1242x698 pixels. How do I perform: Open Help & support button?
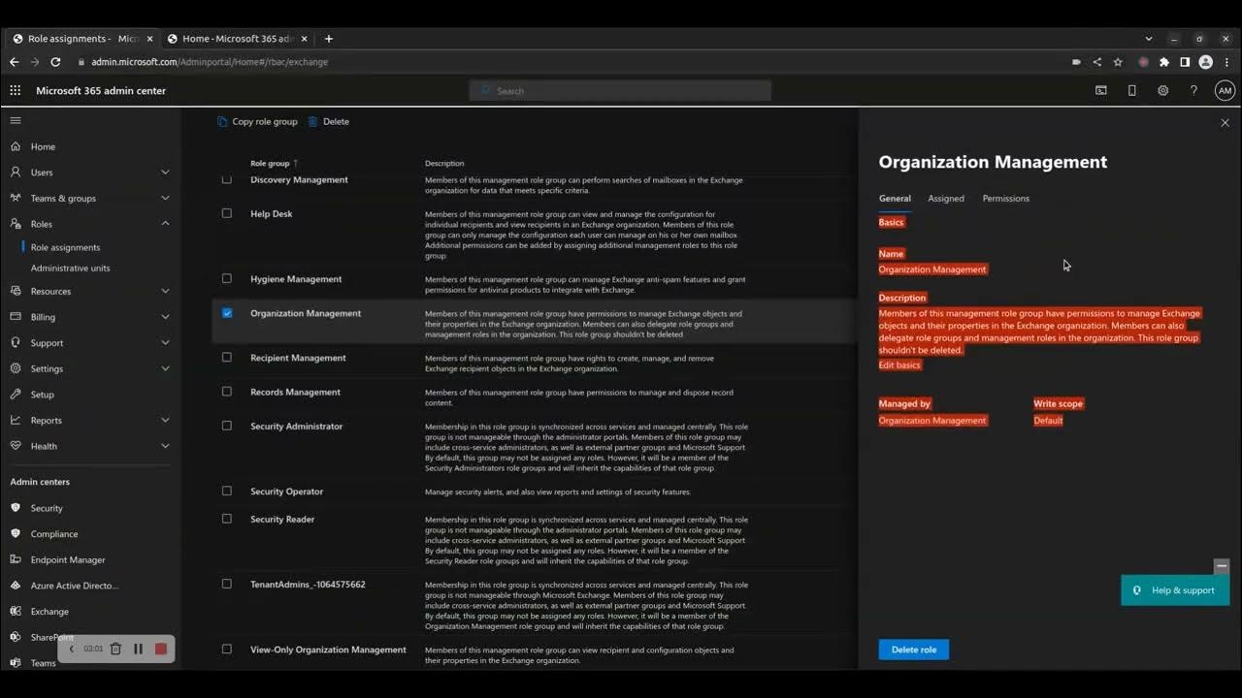pos(1175,590)
